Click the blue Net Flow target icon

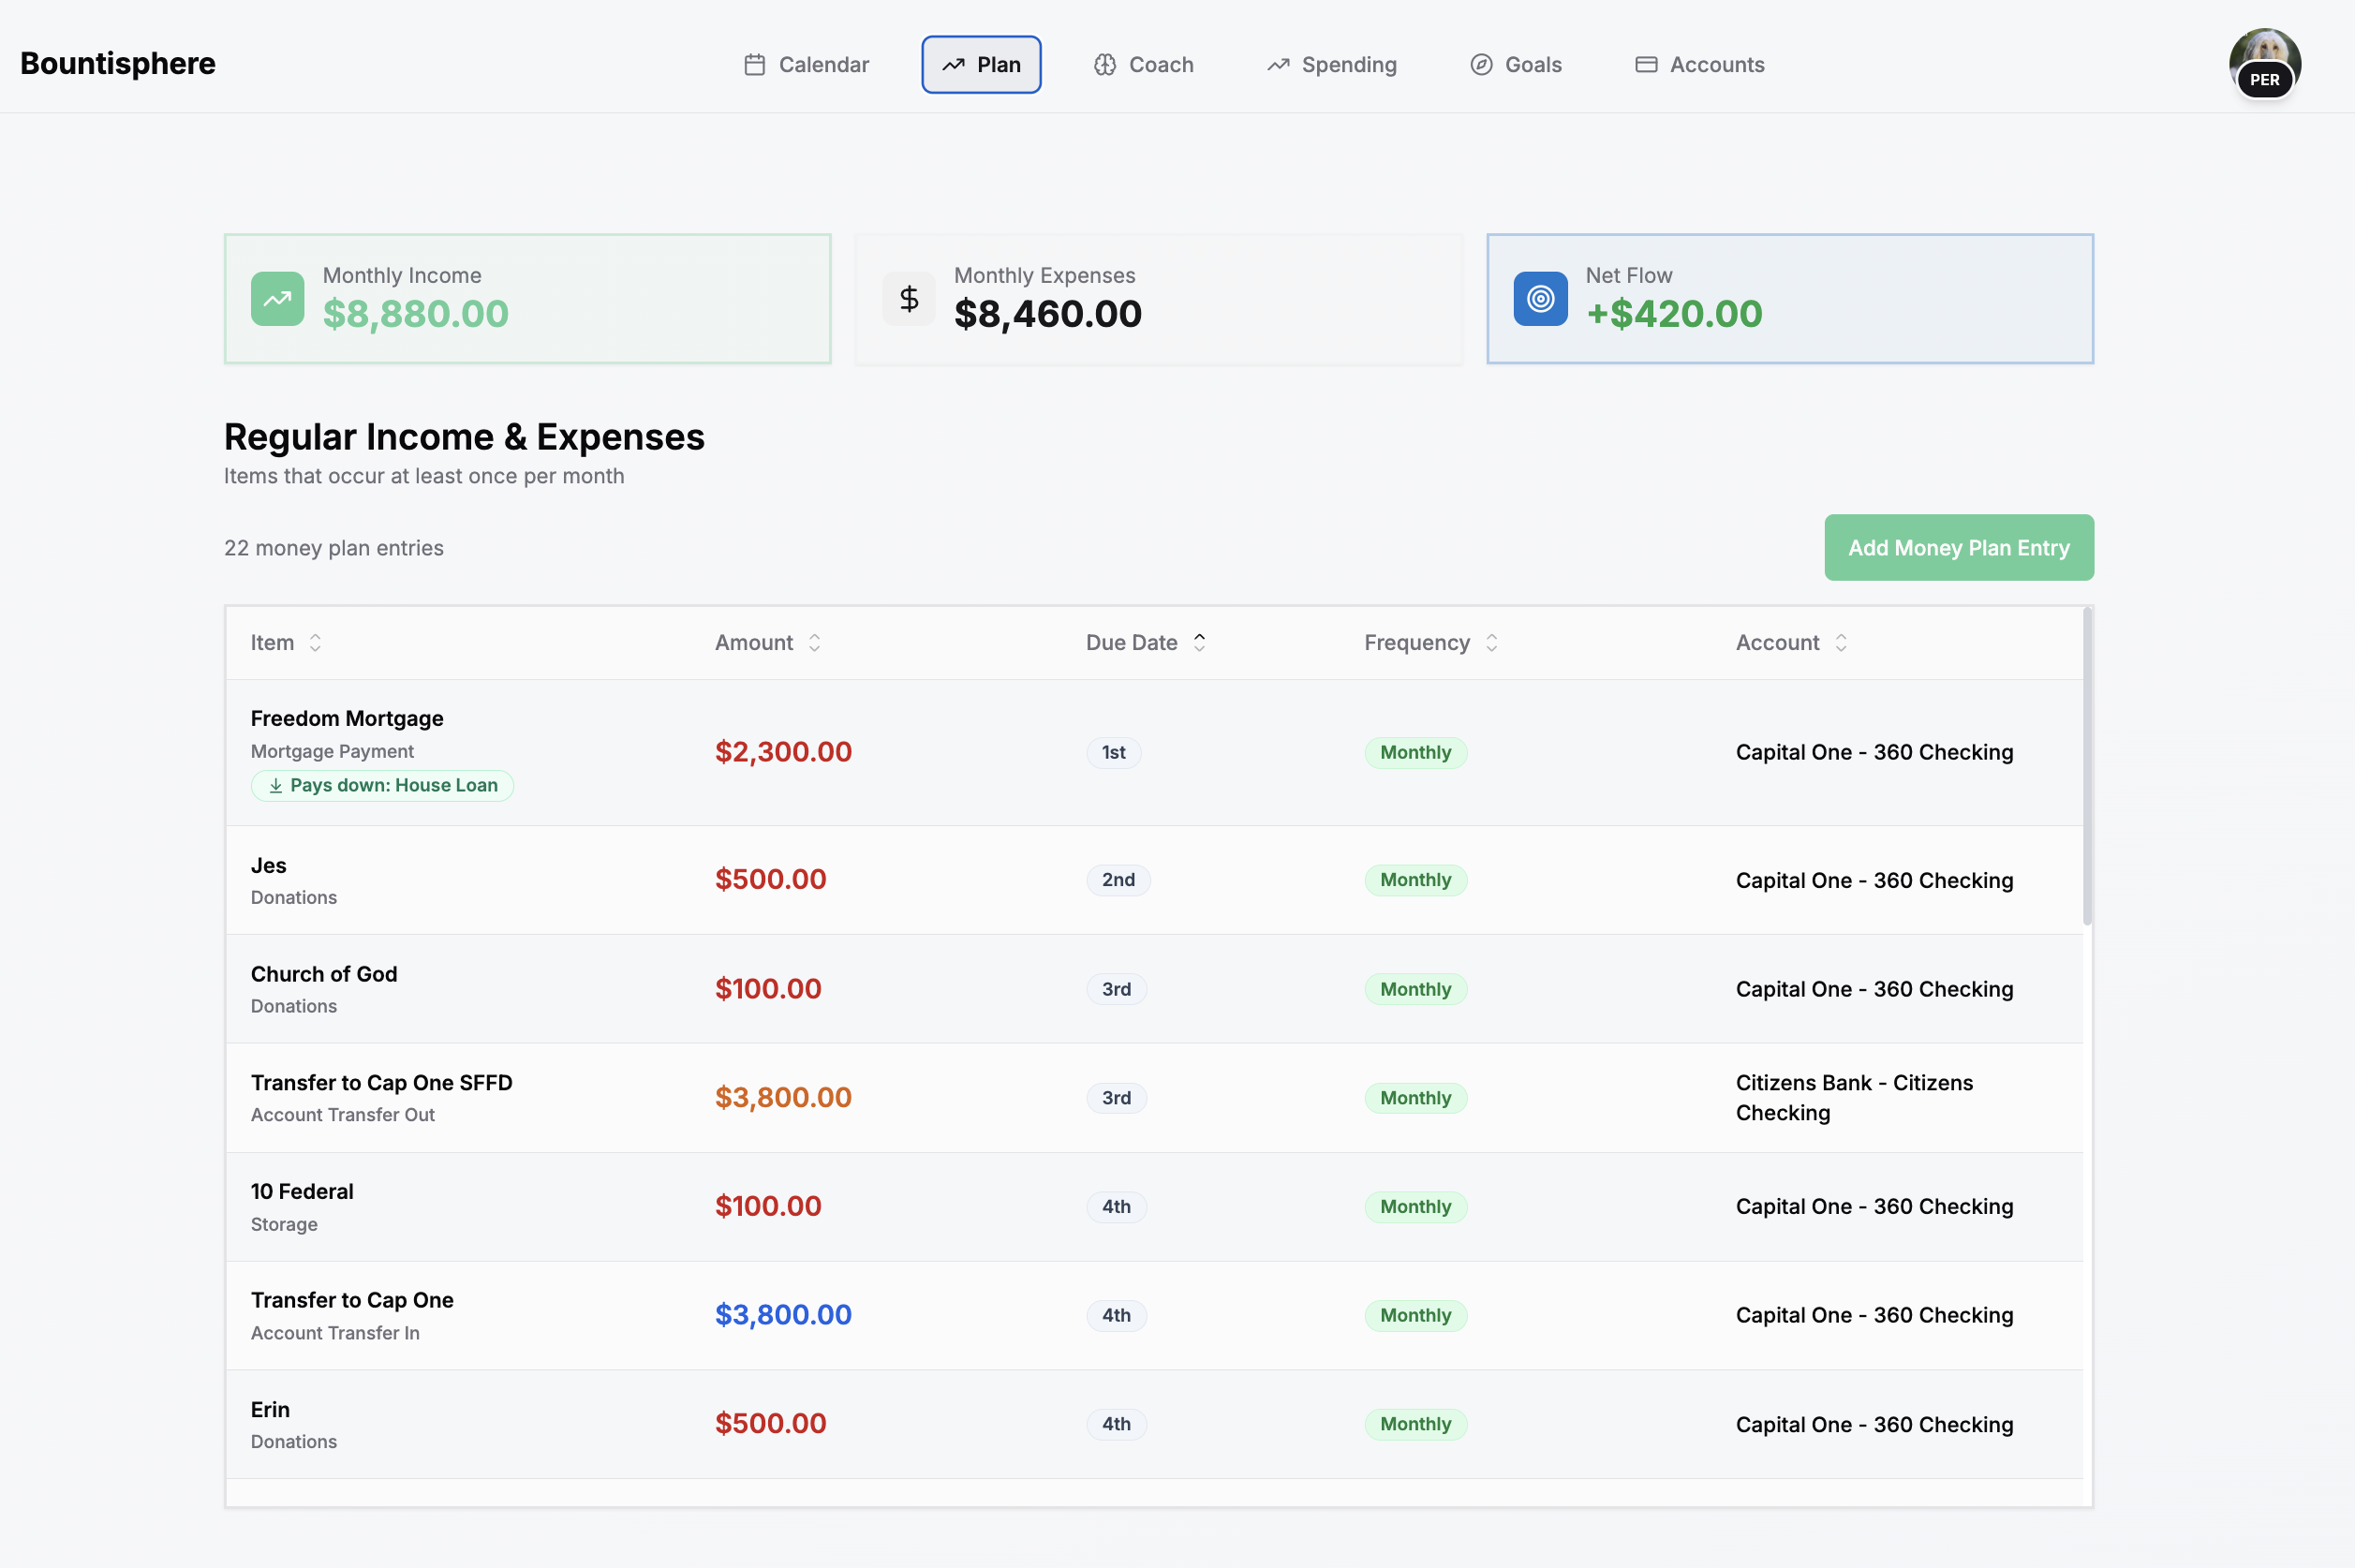click(x=1540, y=299)
